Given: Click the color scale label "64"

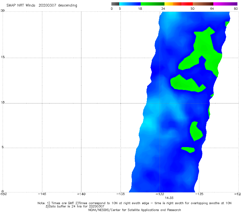Looking at the screenshot, I should pyautogui.click(x=212, y=8).
